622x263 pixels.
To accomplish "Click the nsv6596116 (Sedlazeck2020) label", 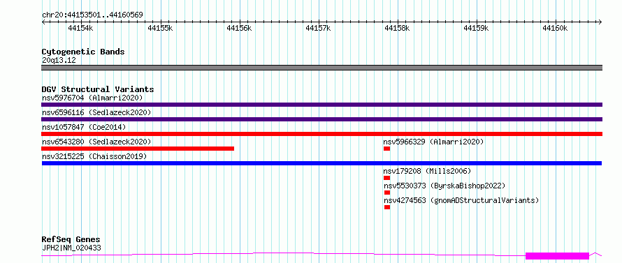I will point(96,112).
